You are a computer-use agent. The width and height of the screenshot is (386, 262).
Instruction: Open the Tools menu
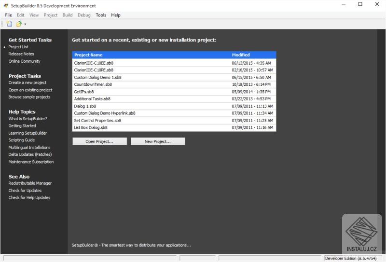click(x=101, y=15)
